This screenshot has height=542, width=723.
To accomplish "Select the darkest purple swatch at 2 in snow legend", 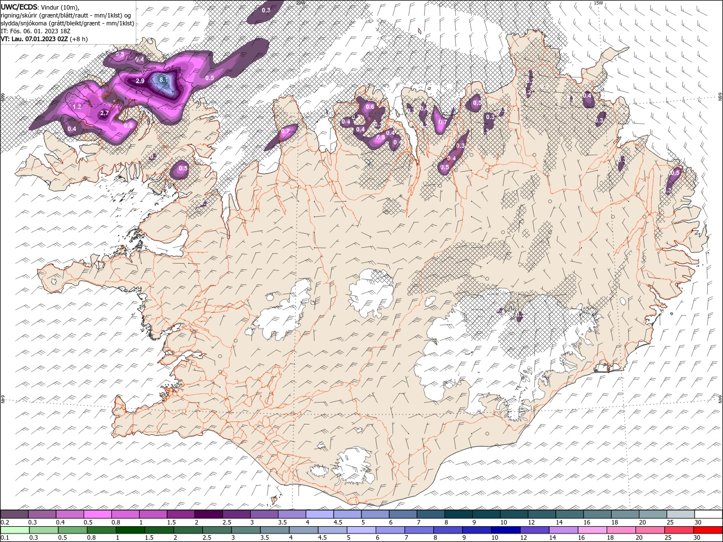I will [208, 514].
